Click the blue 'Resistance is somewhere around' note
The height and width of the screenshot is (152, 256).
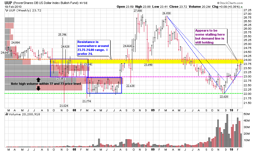point(94,48)
